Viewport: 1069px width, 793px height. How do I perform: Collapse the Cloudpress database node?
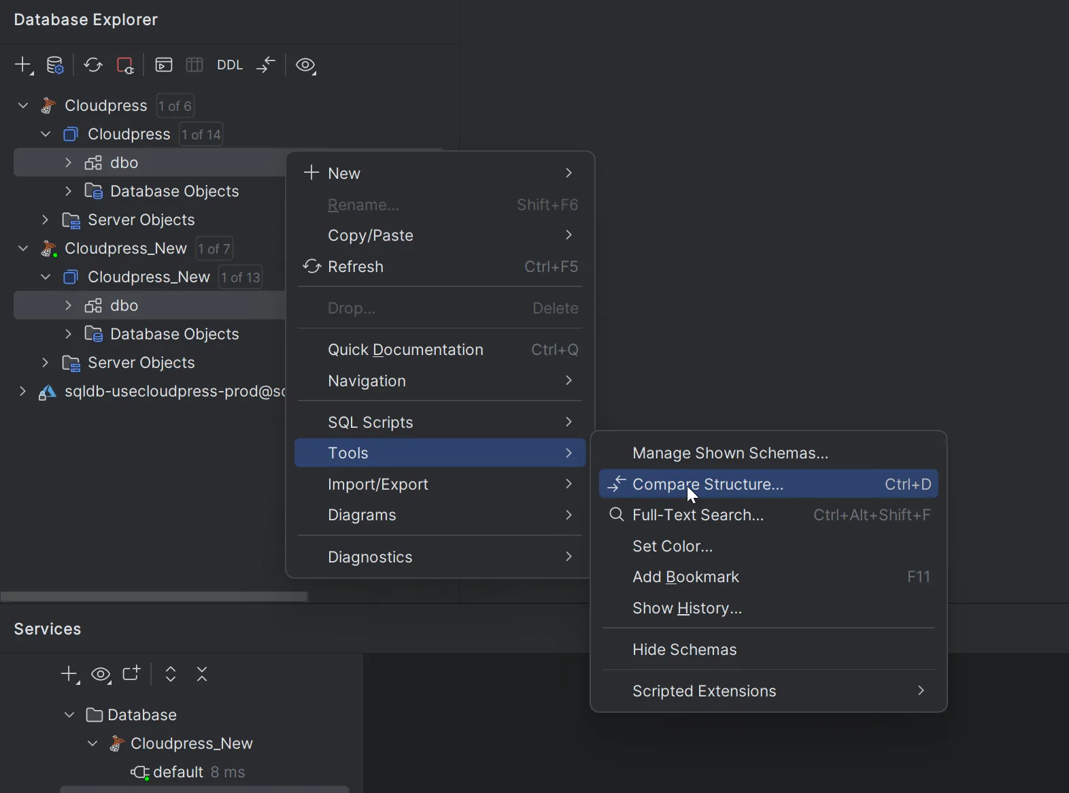[46, 135]
